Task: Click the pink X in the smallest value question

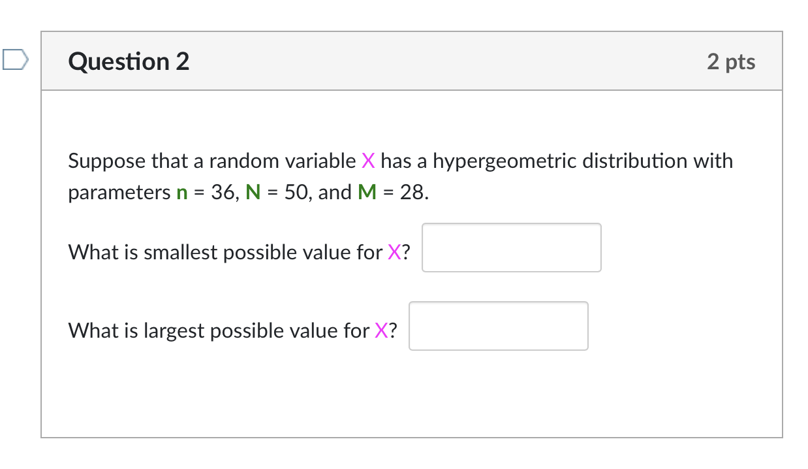Action: pyautogui.click(x=396, y=252)
